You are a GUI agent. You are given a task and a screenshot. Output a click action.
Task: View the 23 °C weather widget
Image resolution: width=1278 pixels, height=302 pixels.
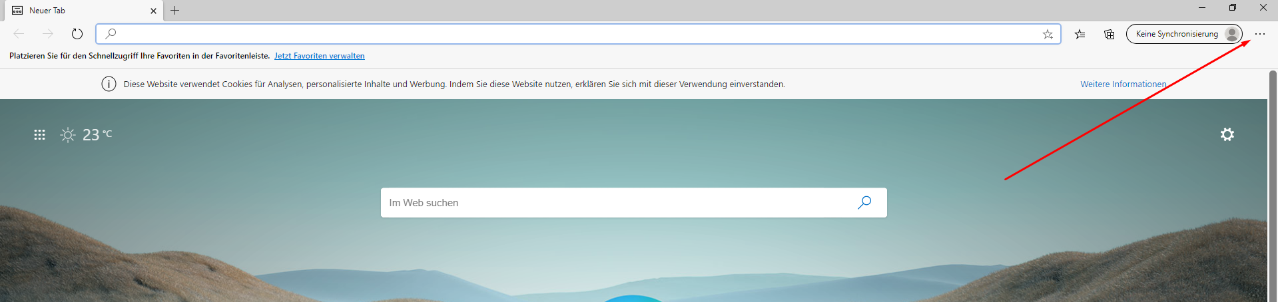tap(87, 135)
